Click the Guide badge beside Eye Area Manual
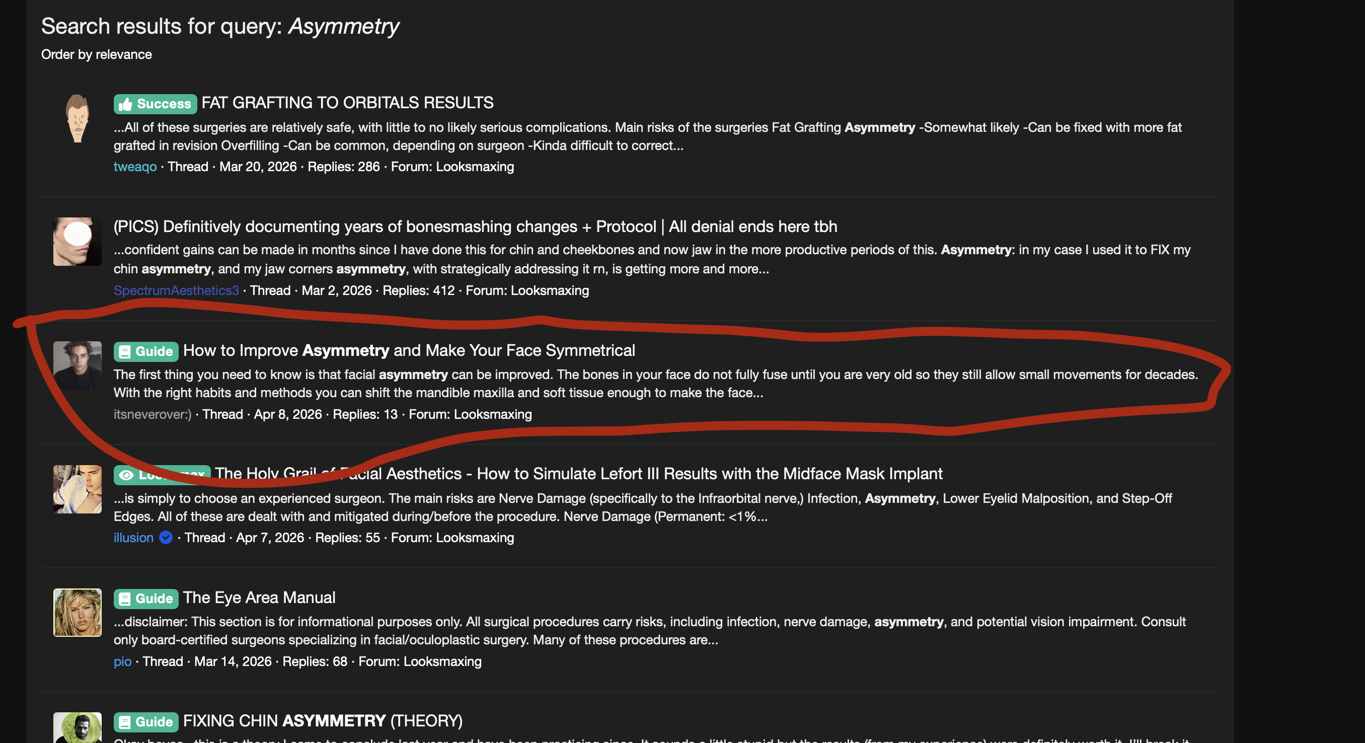The image size is (1365, 743). 146,599
